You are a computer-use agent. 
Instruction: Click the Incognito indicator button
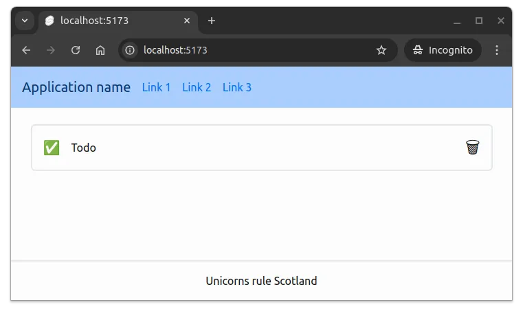(x=443, y=50)
